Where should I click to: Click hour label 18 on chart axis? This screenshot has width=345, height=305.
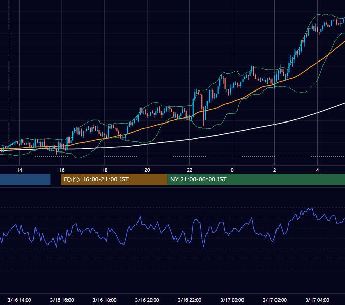point(105,170)
